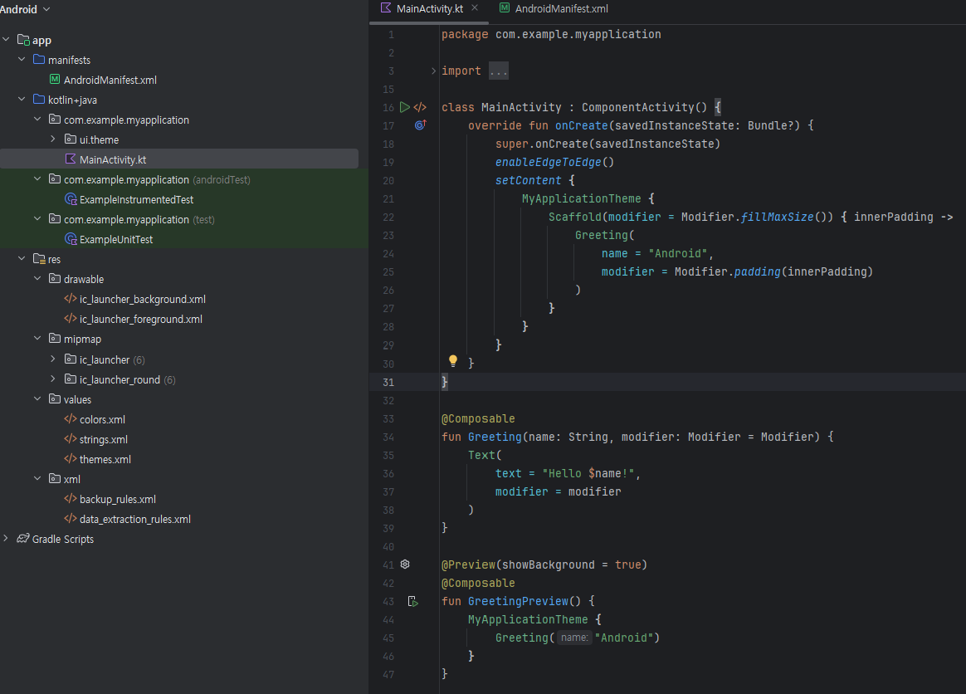The width and height of the screenshot is (966, 694).
Task: Select the main com.example.myapplication package row
Action: click(x=184, y=120)
